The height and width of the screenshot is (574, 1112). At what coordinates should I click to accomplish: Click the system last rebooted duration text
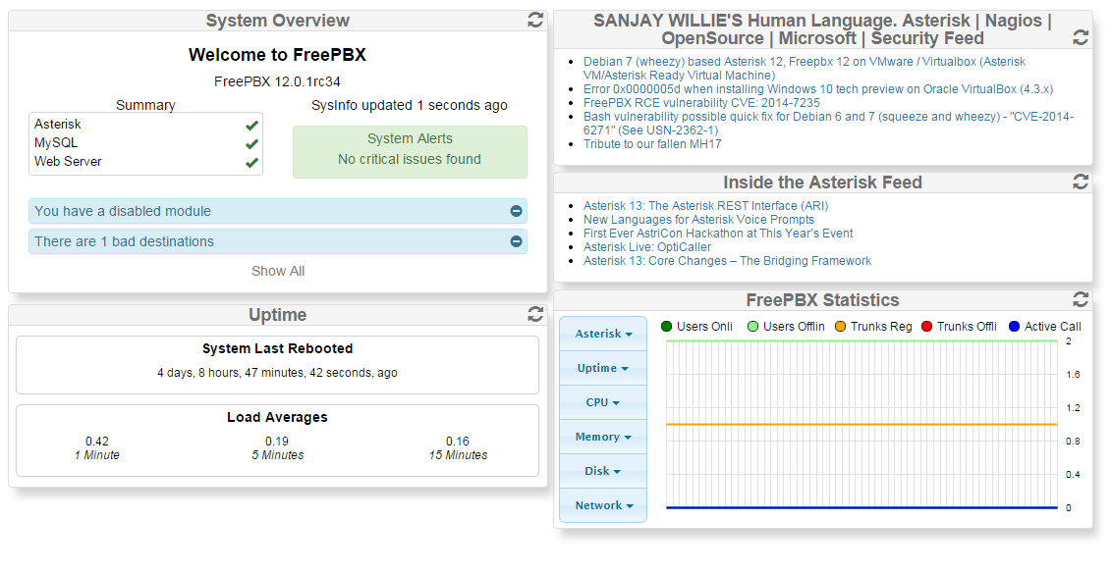277,373
